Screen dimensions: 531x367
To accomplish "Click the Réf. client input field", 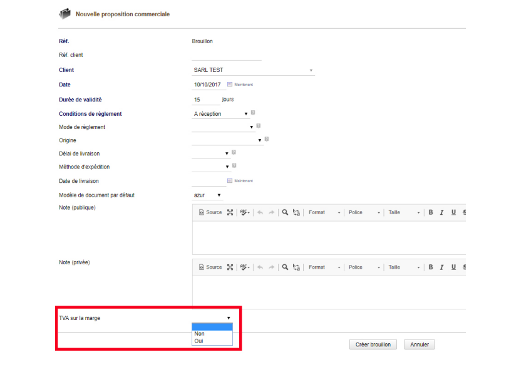I will tap(226, 56).
